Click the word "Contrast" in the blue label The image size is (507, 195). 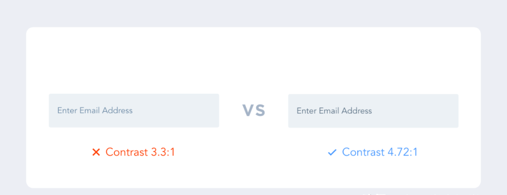[362, 152]
